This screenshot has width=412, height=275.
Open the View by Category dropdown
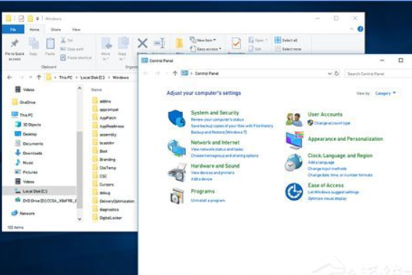tap(385, 93)
